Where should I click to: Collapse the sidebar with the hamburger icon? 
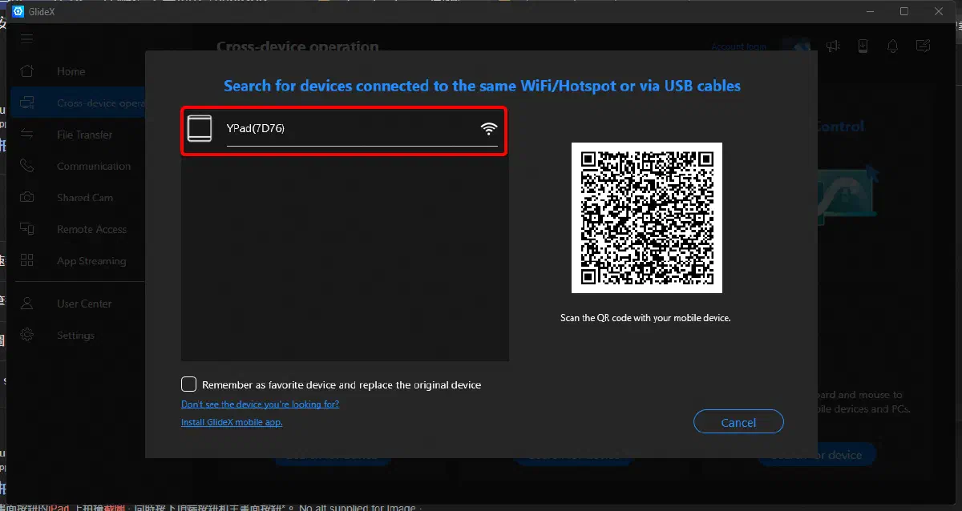26,38
